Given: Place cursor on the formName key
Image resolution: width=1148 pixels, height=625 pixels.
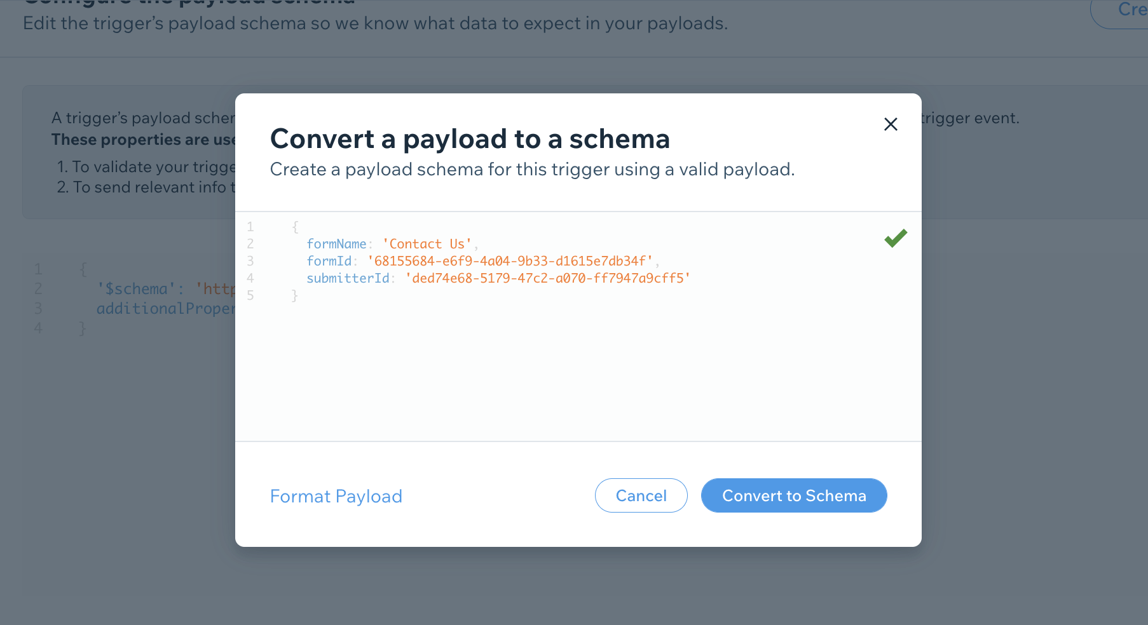Looking at the screenshot, I should (x=336, y=244).
